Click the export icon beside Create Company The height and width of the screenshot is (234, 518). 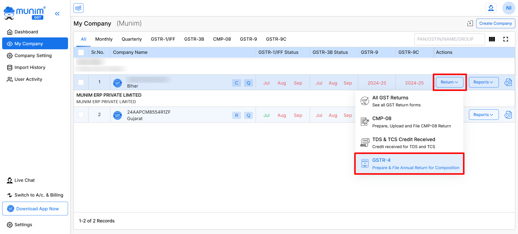pyautogui.click(x=470, y=23)
